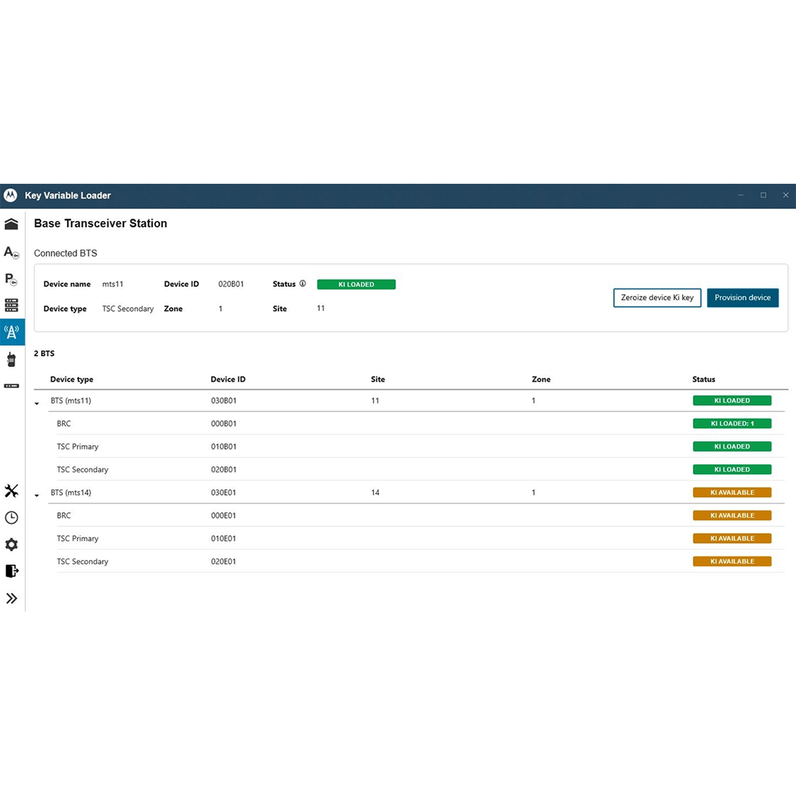Collapse the BTS (mts11) row arrow
Screen dimensions: 796x796
(37, 403)
